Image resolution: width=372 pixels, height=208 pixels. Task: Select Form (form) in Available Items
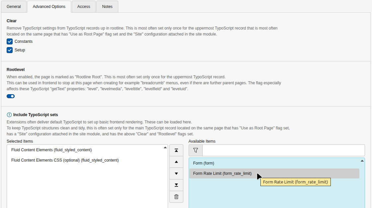pos(232,163)
